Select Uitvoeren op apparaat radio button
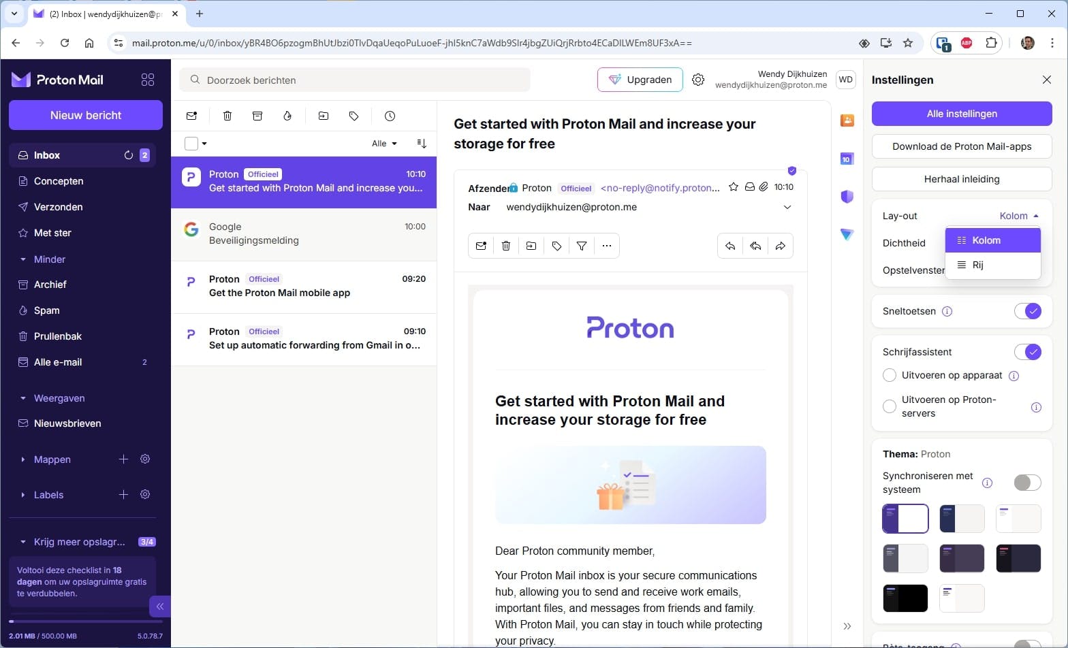 890,375
